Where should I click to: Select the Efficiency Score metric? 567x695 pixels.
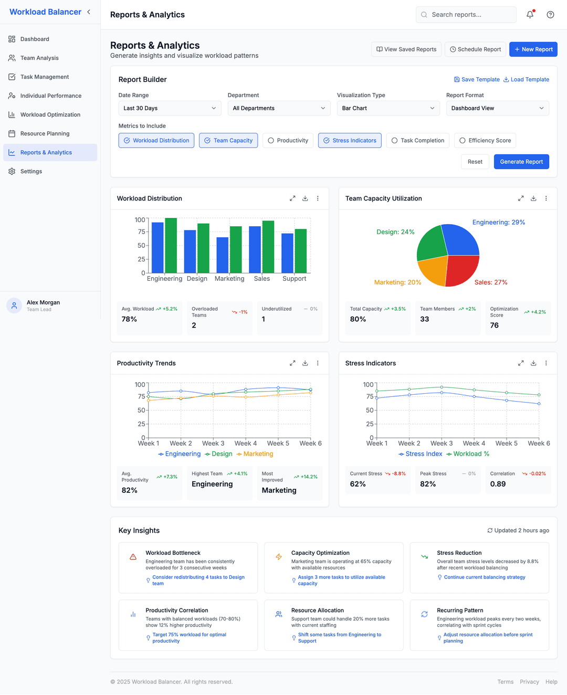point(485,140)
